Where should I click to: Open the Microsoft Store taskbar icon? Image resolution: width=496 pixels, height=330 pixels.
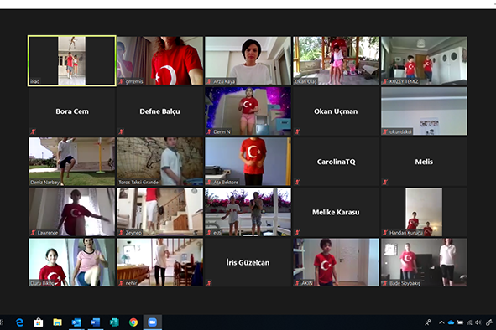point(39,322)
